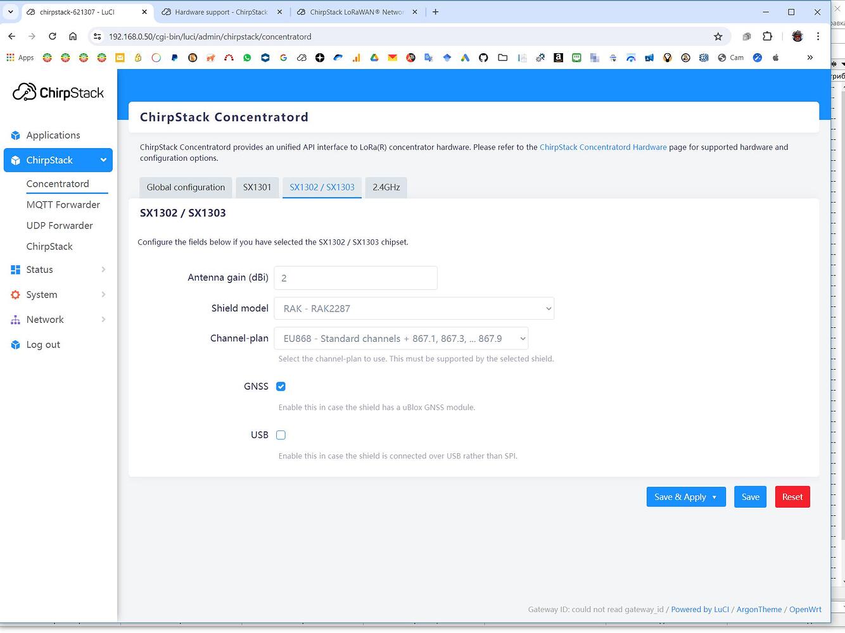This screenshot has width=845, height=633.
Task: Open the Chrome profile avatar
Action: click(x=797, y=37)
